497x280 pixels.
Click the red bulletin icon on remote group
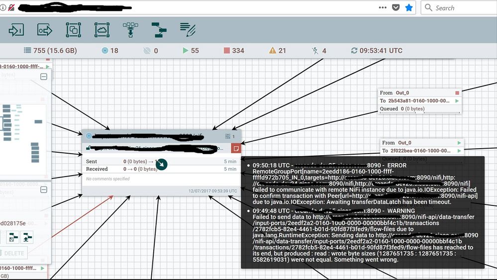(236, 148)
